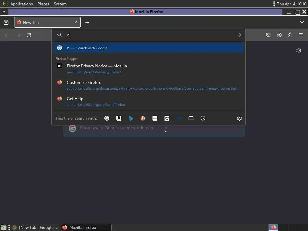
Task: Click the MATE logo icon in top panel
Action: click(5, 4)
